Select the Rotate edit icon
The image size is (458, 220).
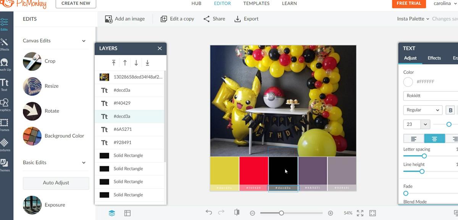(32, 111)
